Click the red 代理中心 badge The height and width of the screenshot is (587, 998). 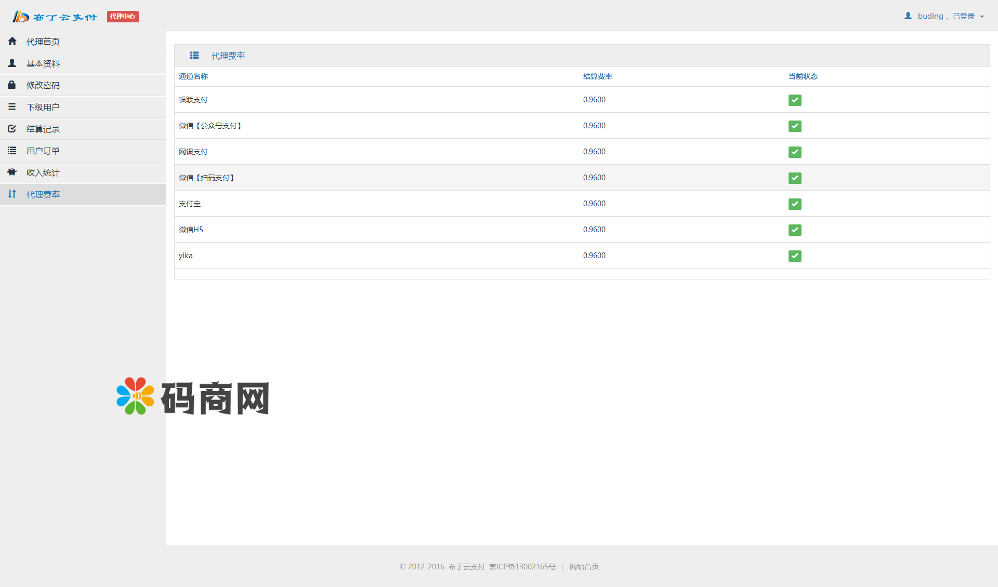click(123, 17)
